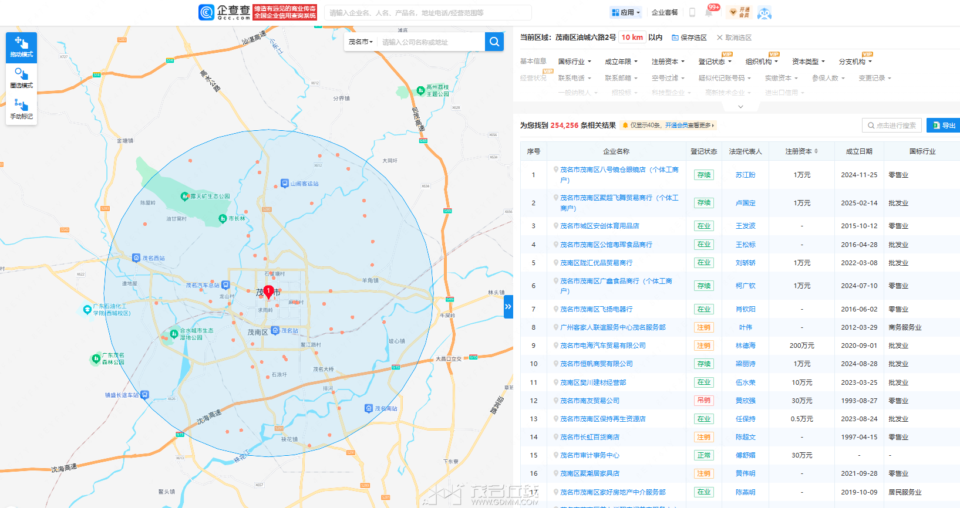Open the 茂名市 city dropdown
The height and width of the screenshot is (508, 960).
click(x=361, y=42)
